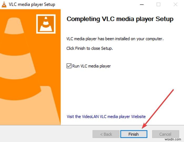Click the VLC cone icon in title bar
This screenshot has width=184, height=142.
click(4, 4)
